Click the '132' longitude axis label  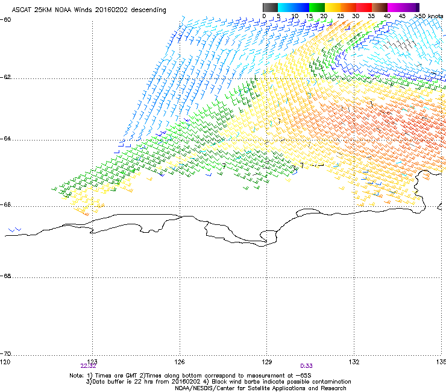[354, 361]
